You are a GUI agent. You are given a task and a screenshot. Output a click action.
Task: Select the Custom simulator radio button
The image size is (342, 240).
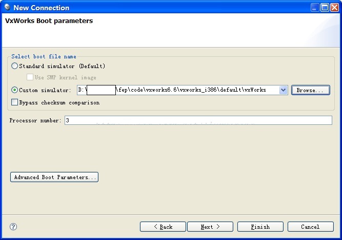click(15, 90)
